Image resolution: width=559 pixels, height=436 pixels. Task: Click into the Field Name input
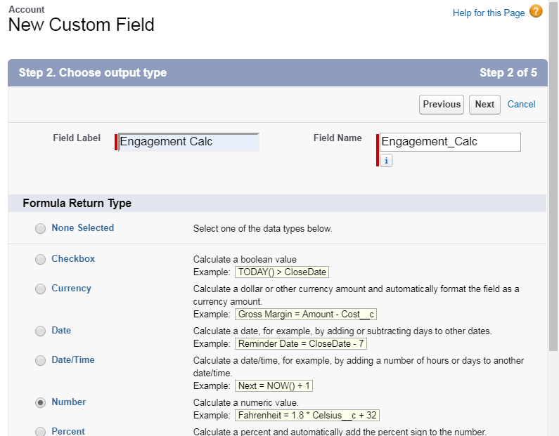coord(450,142)
